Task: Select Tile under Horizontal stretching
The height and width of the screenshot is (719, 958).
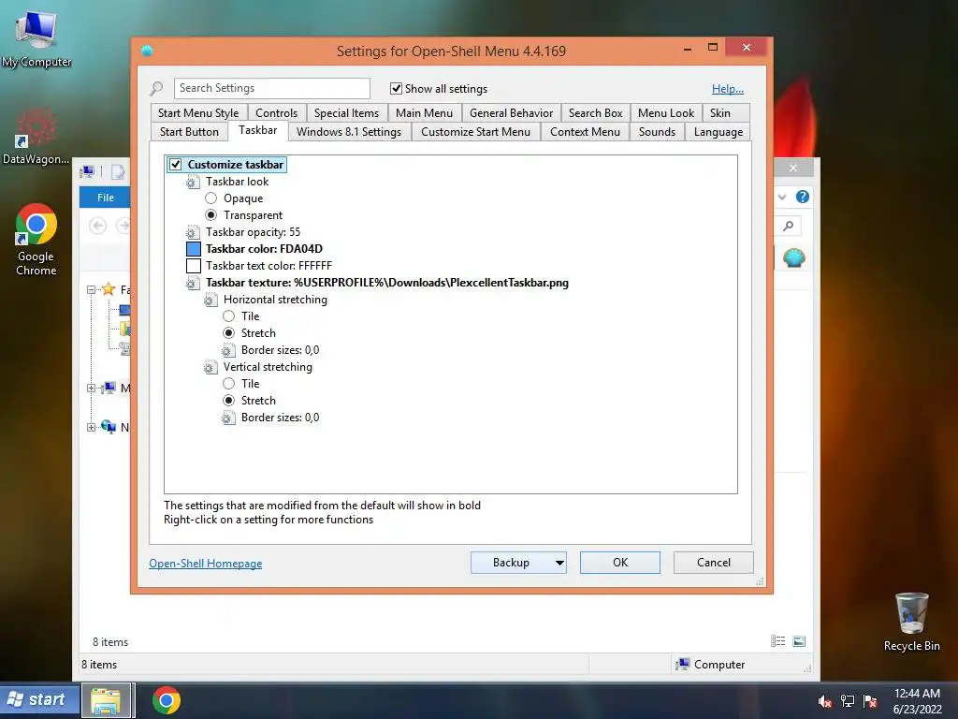Action: [x=228, y=316]
